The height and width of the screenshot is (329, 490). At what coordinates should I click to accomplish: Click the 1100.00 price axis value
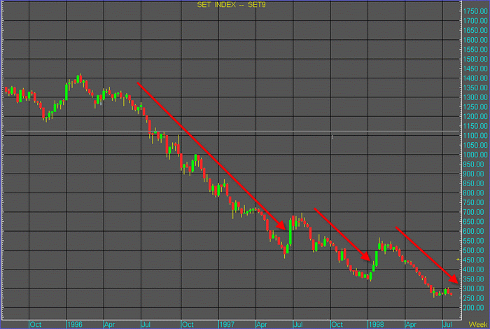(x=475, y=136)
